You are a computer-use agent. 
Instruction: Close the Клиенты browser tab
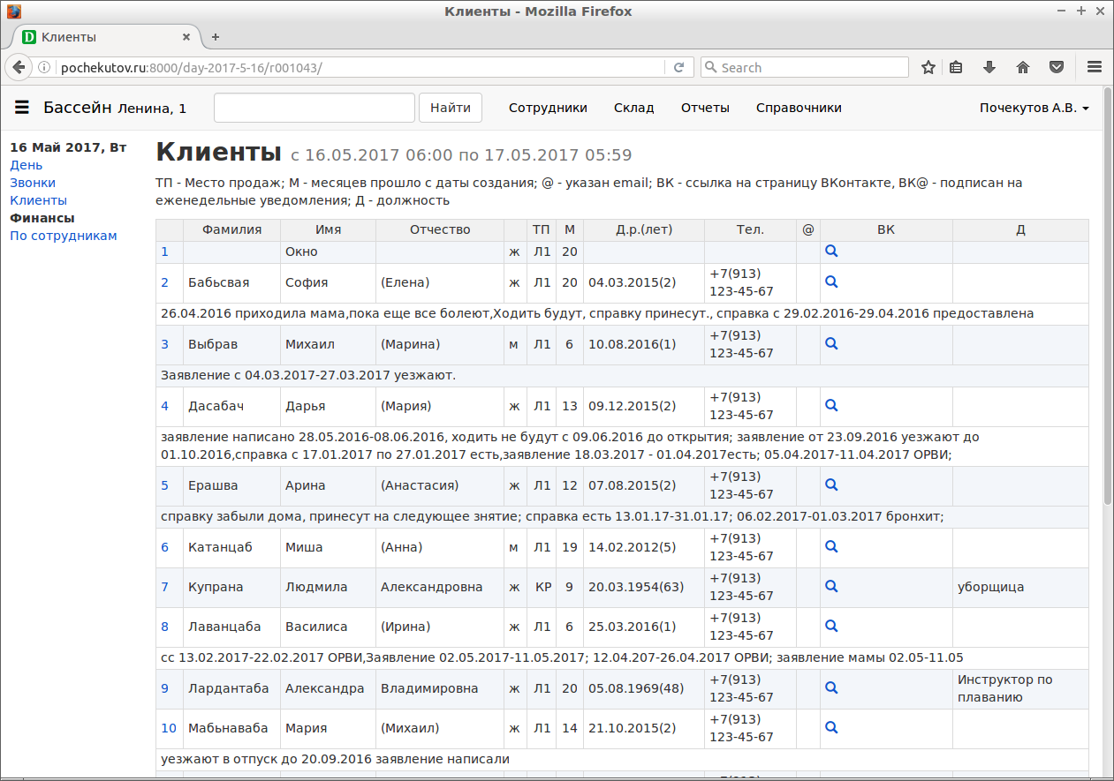click(186, 37)
